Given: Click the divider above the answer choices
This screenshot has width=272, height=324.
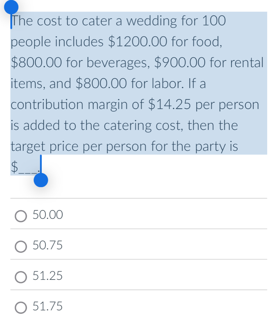Looking at the screenshot, I should 136,199.
